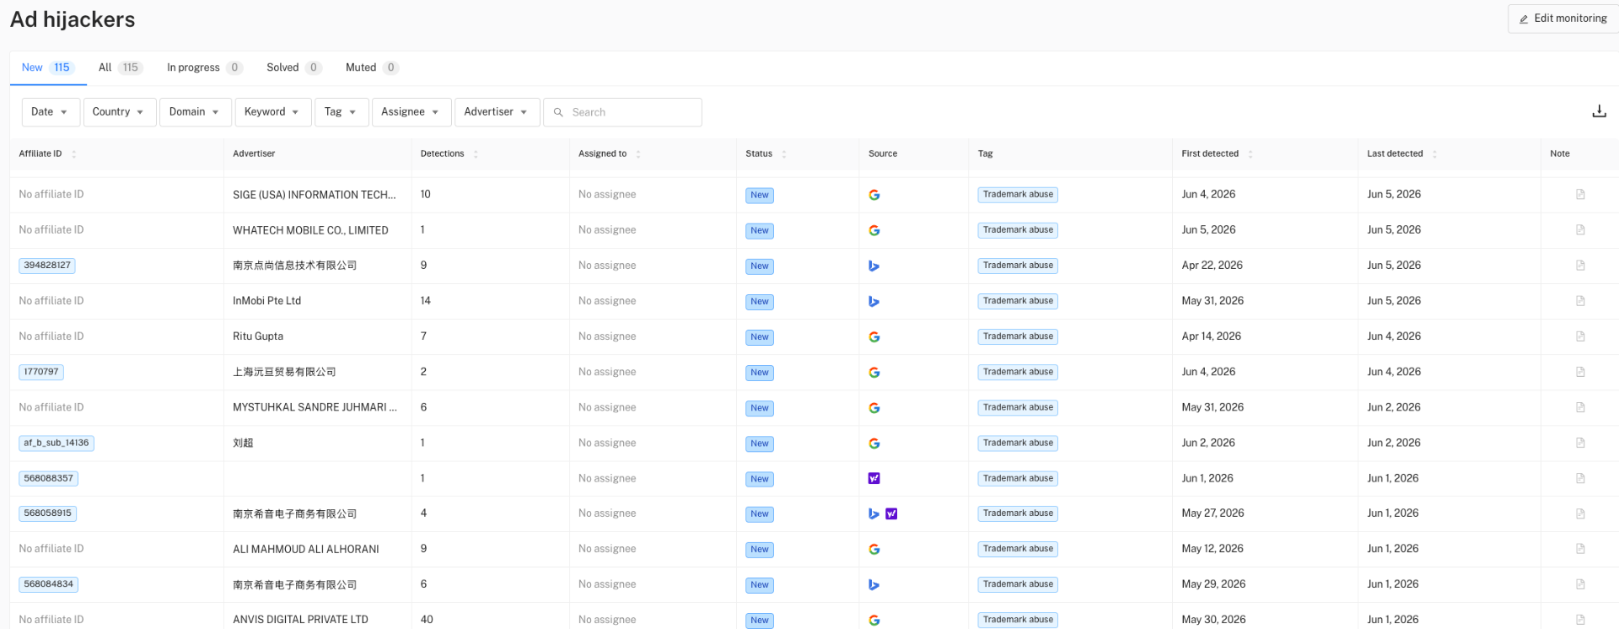Open the Tag filter dropdown

pyautogui.click(x=342, y=112)
